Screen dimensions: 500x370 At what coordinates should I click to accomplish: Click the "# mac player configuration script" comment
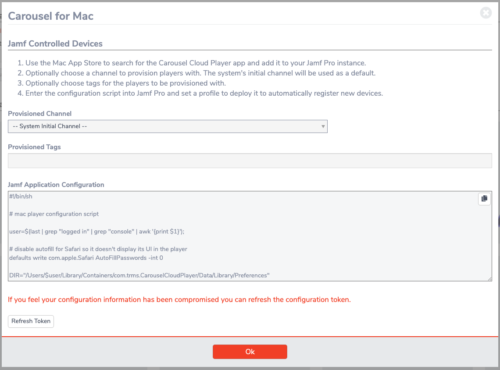point(54,214)
